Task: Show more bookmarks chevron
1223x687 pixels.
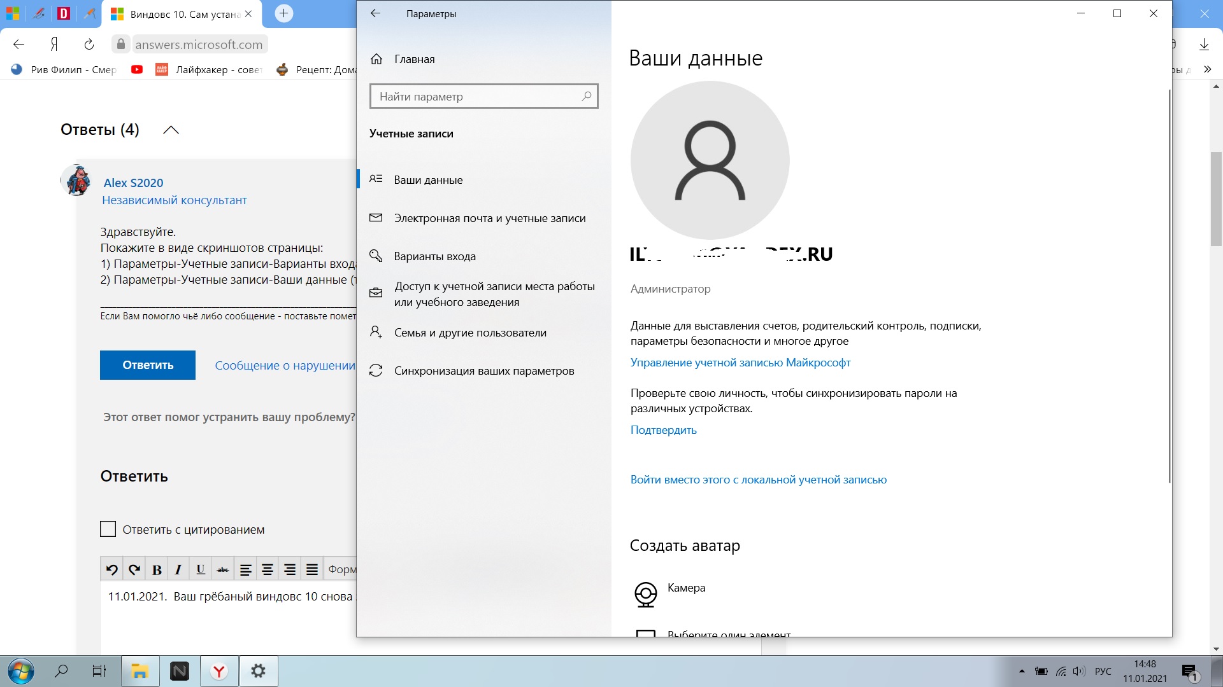Action: point(1208,69)
